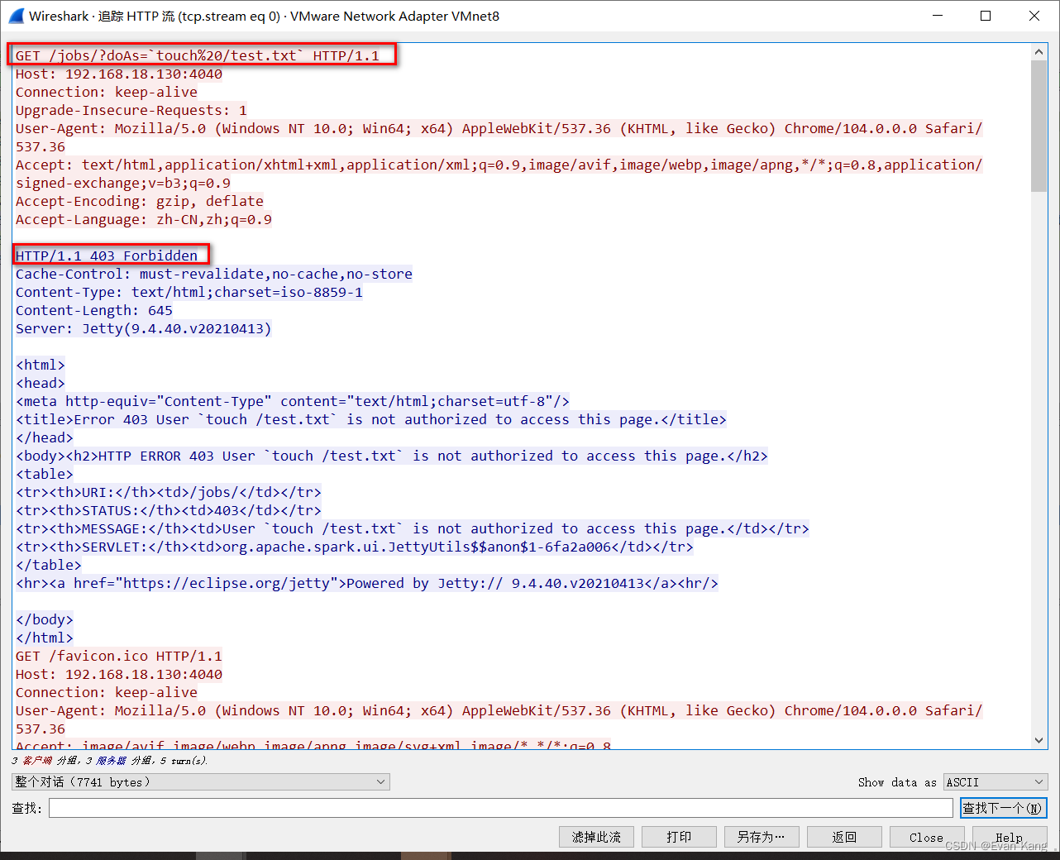This screenshot has height=860, width=1060.
Task: Click the Close button
Action: coord(926,837)
